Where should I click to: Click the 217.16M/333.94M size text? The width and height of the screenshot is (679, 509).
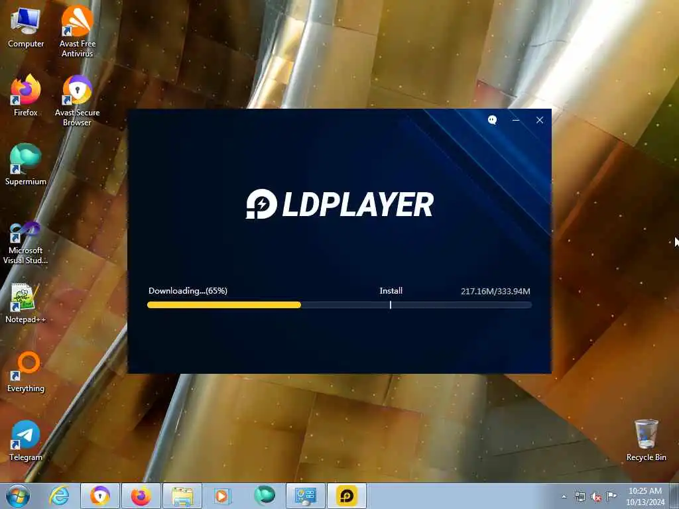tap(495, 292)
